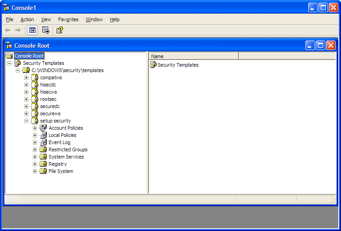Click the templates path folder icon
Viewport: 341px width, 231px height.
[26, 70]
